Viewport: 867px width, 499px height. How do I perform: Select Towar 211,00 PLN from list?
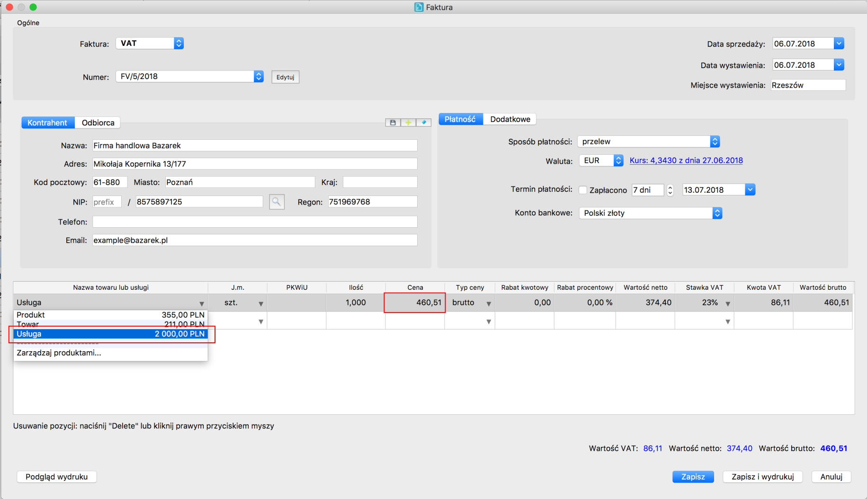click(110, 324)
